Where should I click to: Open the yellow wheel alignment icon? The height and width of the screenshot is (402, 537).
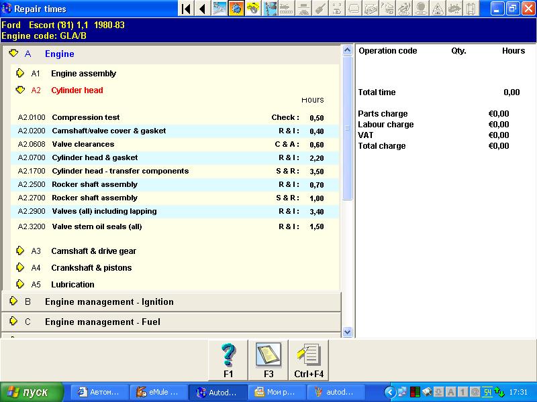click(x=253, y=9)
